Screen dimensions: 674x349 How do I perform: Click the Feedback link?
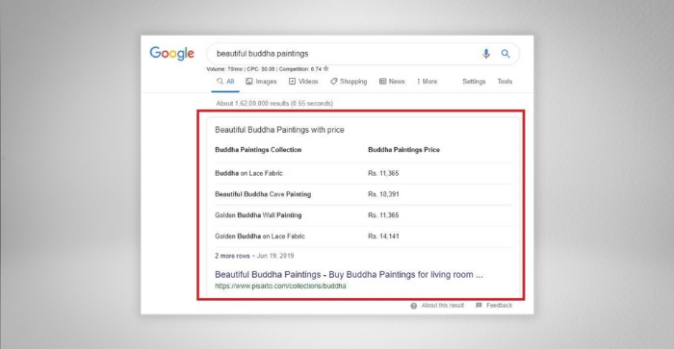499,306
